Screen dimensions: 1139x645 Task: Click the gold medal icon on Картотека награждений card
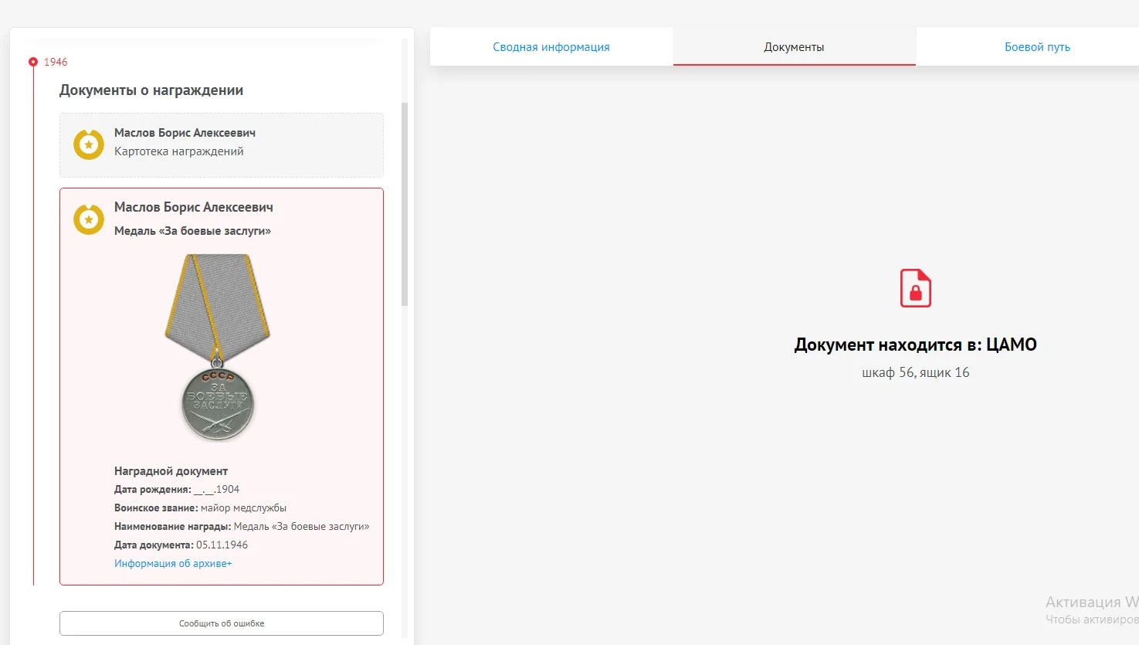[x=89, y=144]
